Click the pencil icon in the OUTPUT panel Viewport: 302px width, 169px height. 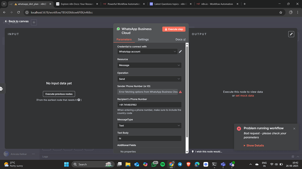click(x=291, y=34)
